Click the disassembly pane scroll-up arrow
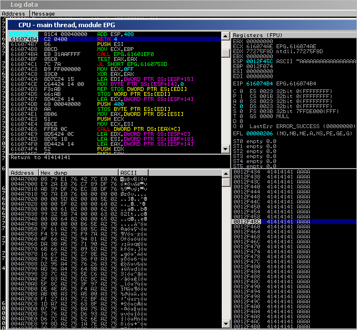 [225, 35]
